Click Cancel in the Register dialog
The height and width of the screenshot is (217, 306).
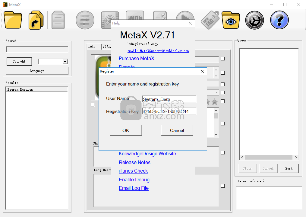click(x=177, y=130)
